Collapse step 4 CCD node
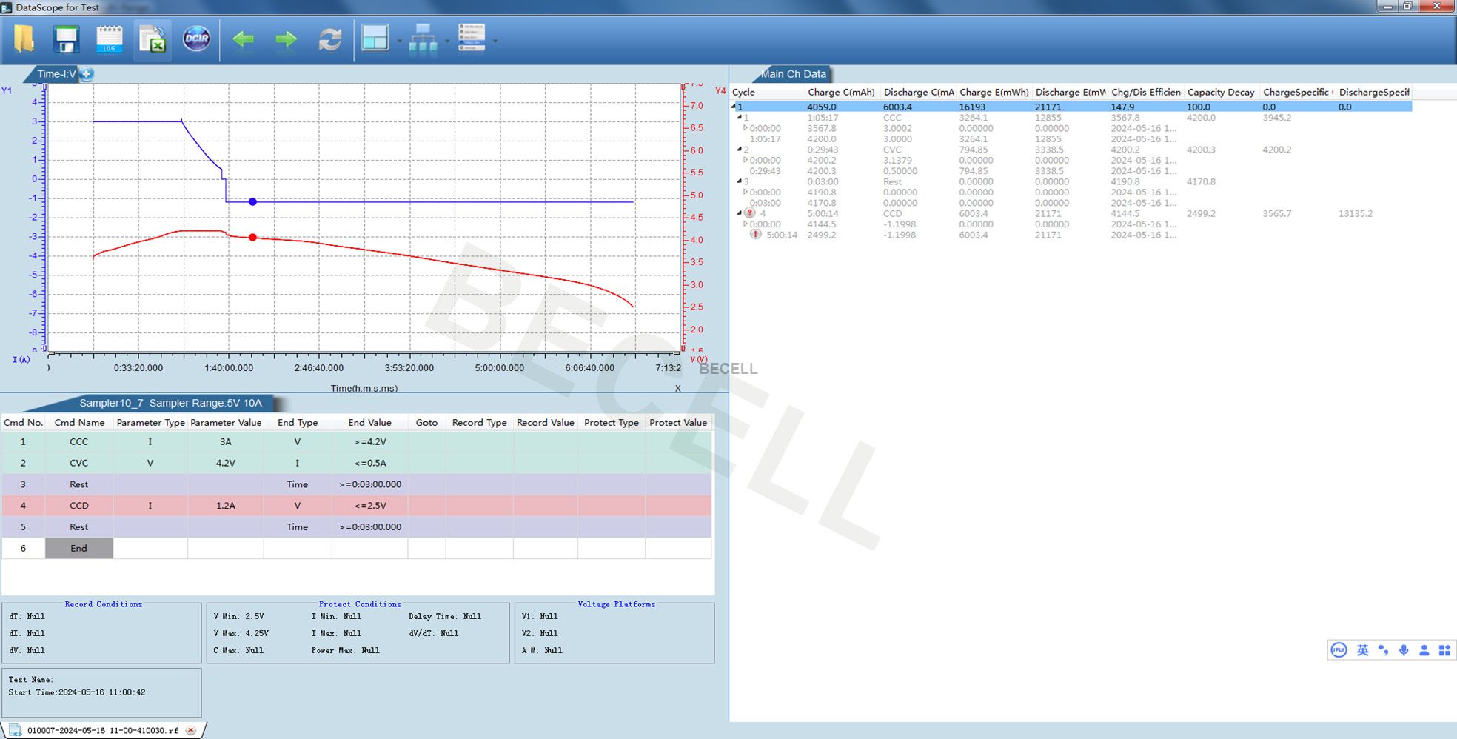 740,213
